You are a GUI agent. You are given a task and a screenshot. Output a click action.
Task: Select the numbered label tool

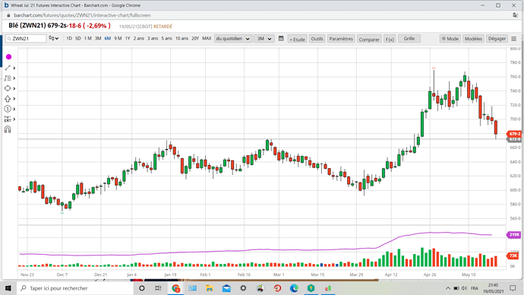coord(8,109)
